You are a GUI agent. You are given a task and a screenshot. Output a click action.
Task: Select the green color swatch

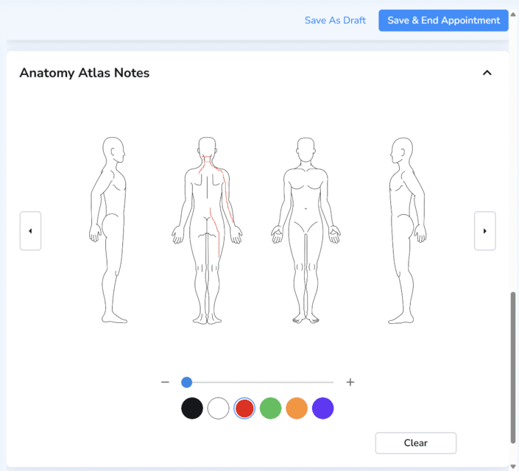270,408
